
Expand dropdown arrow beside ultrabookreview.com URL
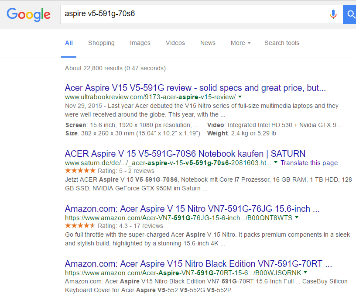pos(240,97)
